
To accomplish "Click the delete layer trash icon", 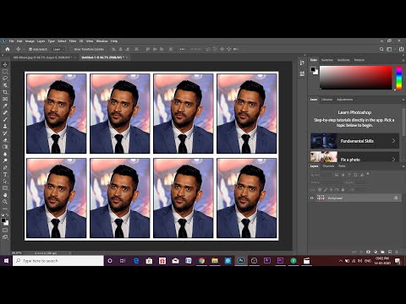I will pos(397,252).
